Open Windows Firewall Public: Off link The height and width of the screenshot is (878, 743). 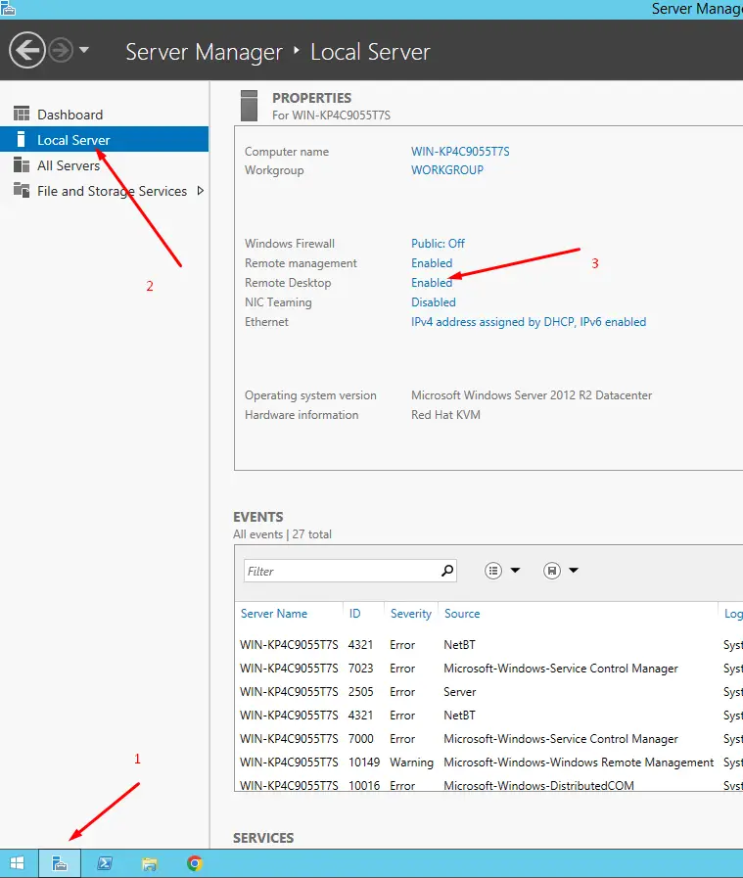coord(438,244)
